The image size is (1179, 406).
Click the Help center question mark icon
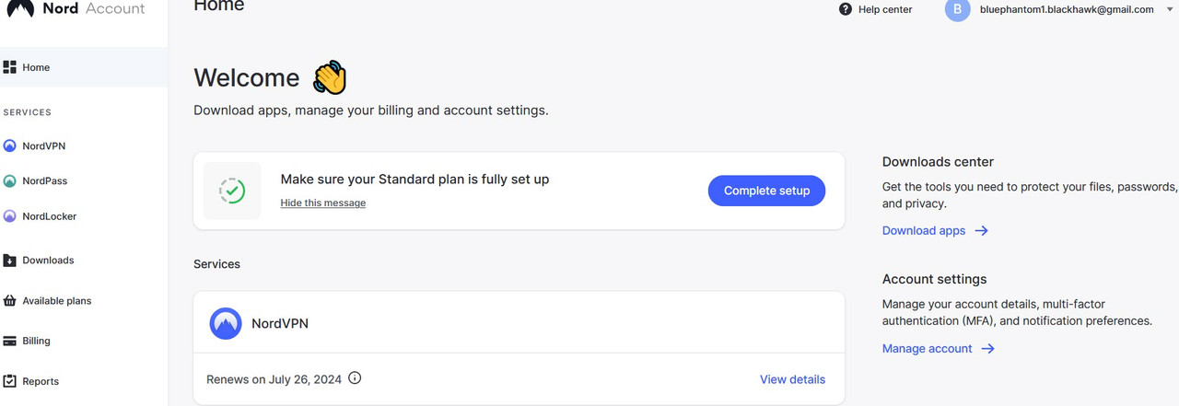point(846,9)
